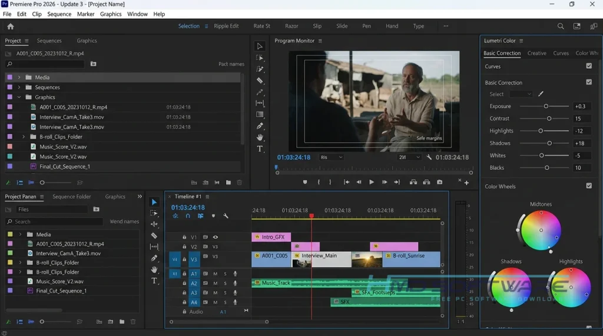Click the search field in lower project panel

pyautogui.click(x=55, y=221)
